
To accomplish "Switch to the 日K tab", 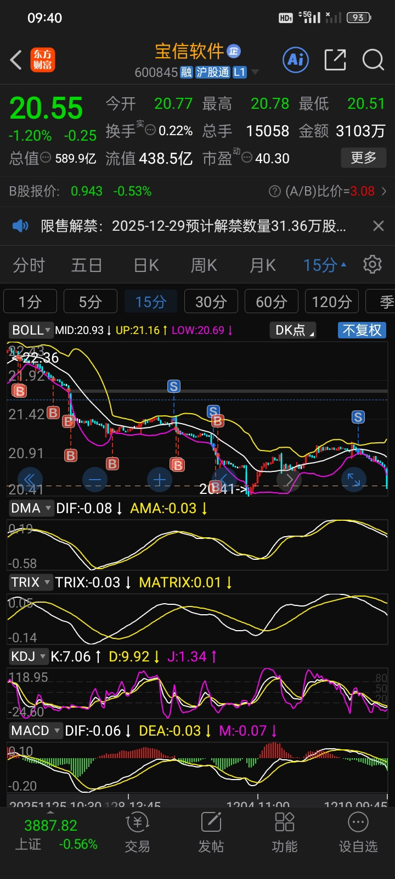I will click(x=146, y=265).
